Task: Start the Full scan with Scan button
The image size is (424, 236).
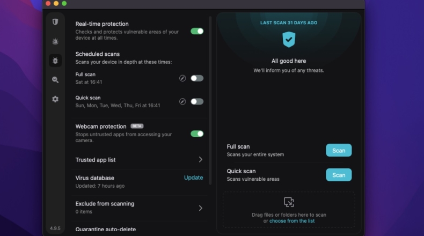Action: (x=339, y=150)
